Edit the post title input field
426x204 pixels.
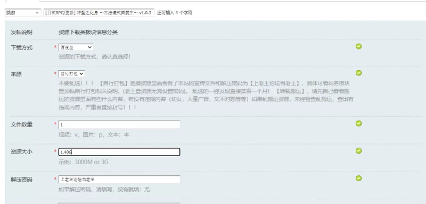click(x=99, y=13)
